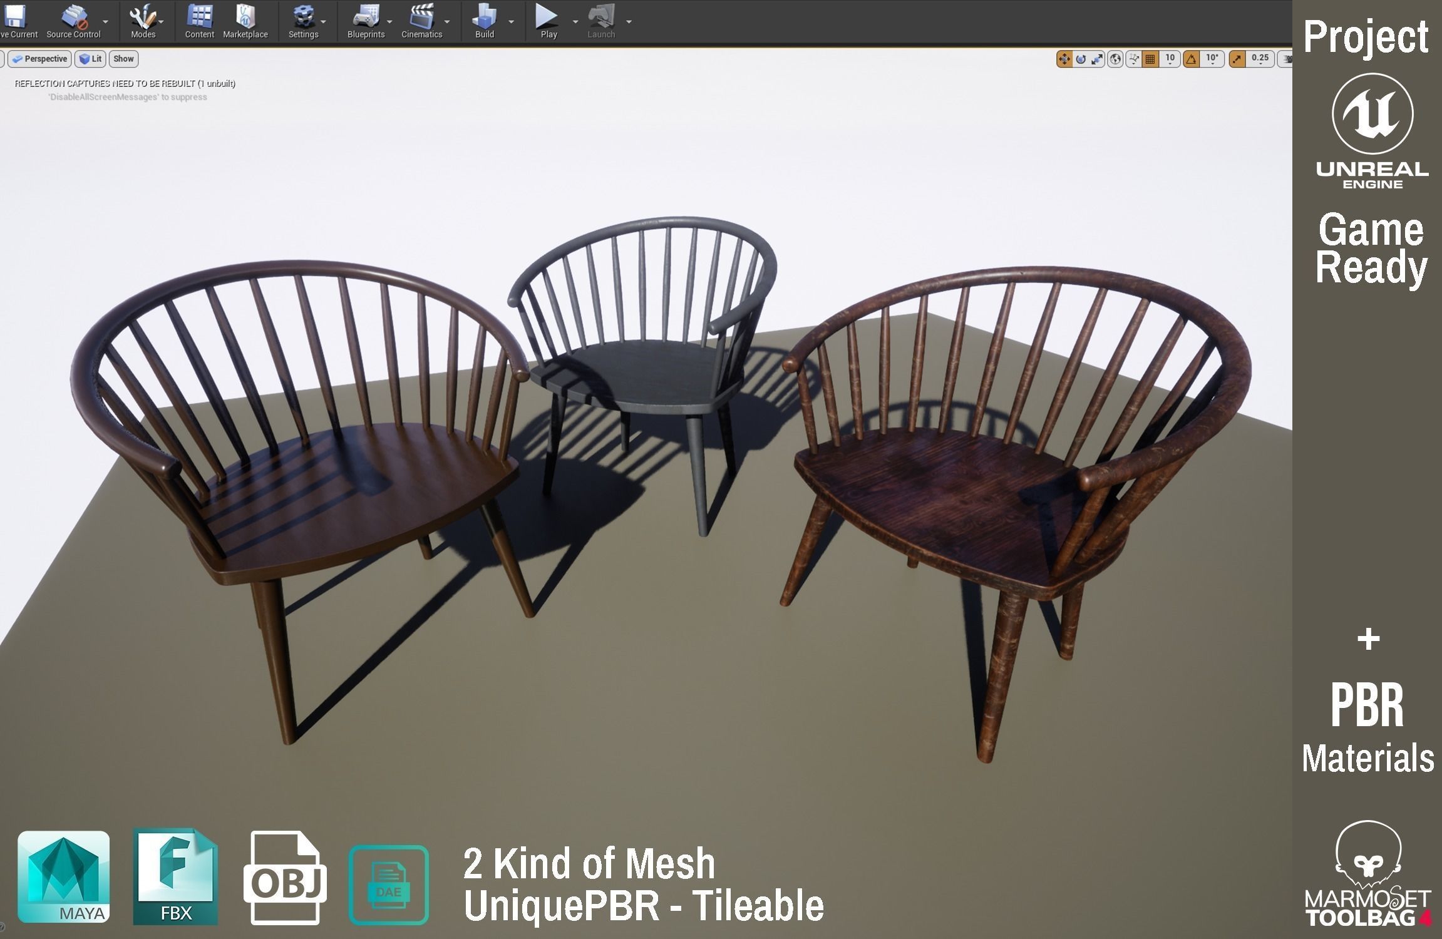The width and height of the screenshot is (1442, 939).
Task: Click the Show button in viewport
Action: pyautogui.click(x=123, y=59)
